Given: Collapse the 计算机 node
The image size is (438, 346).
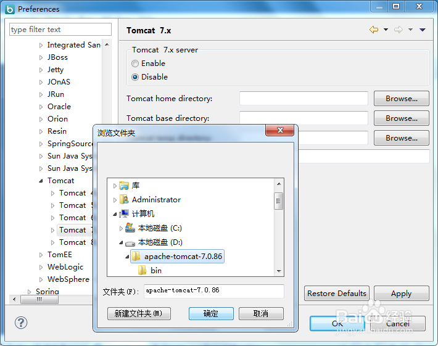Looking at the screenshot, I should click(115, 214).
